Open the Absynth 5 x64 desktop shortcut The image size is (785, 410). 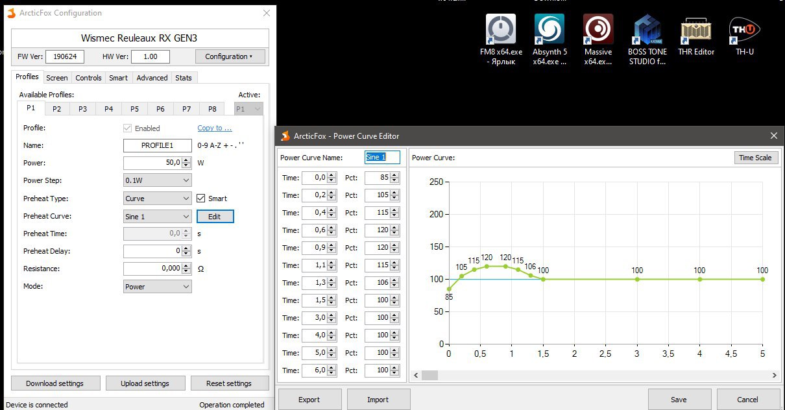pyautogui.click(x=549, y=40)
